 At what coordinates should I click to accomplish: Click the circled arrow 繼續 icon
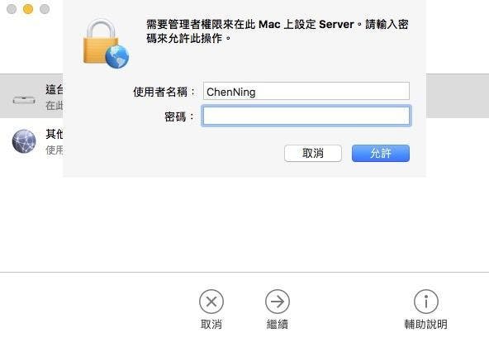278,302
